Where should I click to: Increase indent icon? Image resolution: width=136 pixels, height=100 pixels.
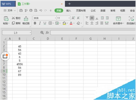(107, 18)
